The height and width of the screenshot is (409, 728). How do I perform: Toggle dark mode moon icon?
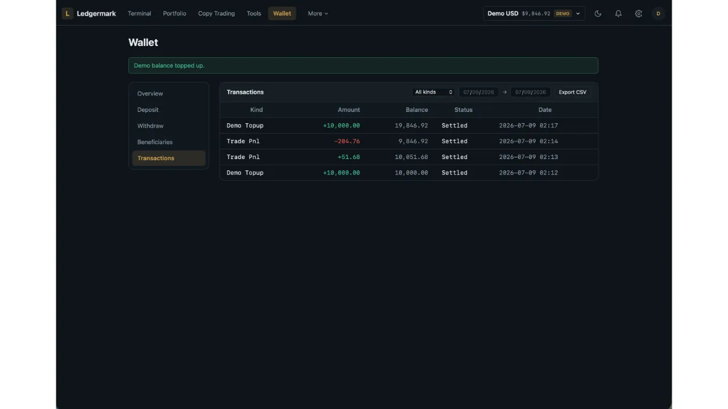pyautogui.click(x=598, y=14)
